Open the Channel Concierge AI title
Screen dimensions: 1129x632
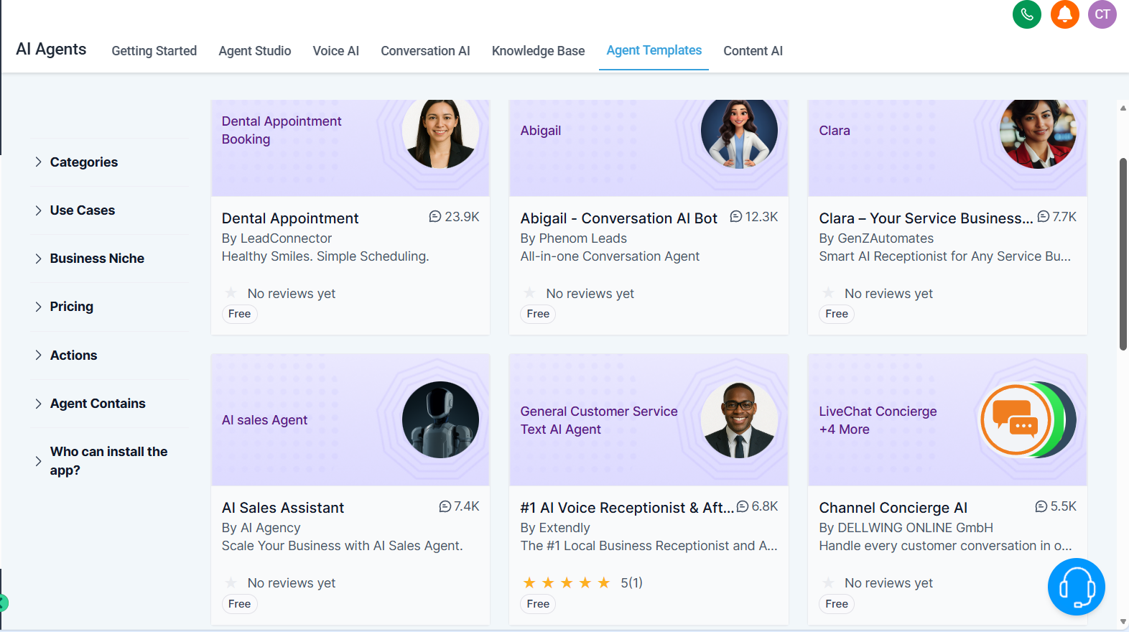[893, 508]
